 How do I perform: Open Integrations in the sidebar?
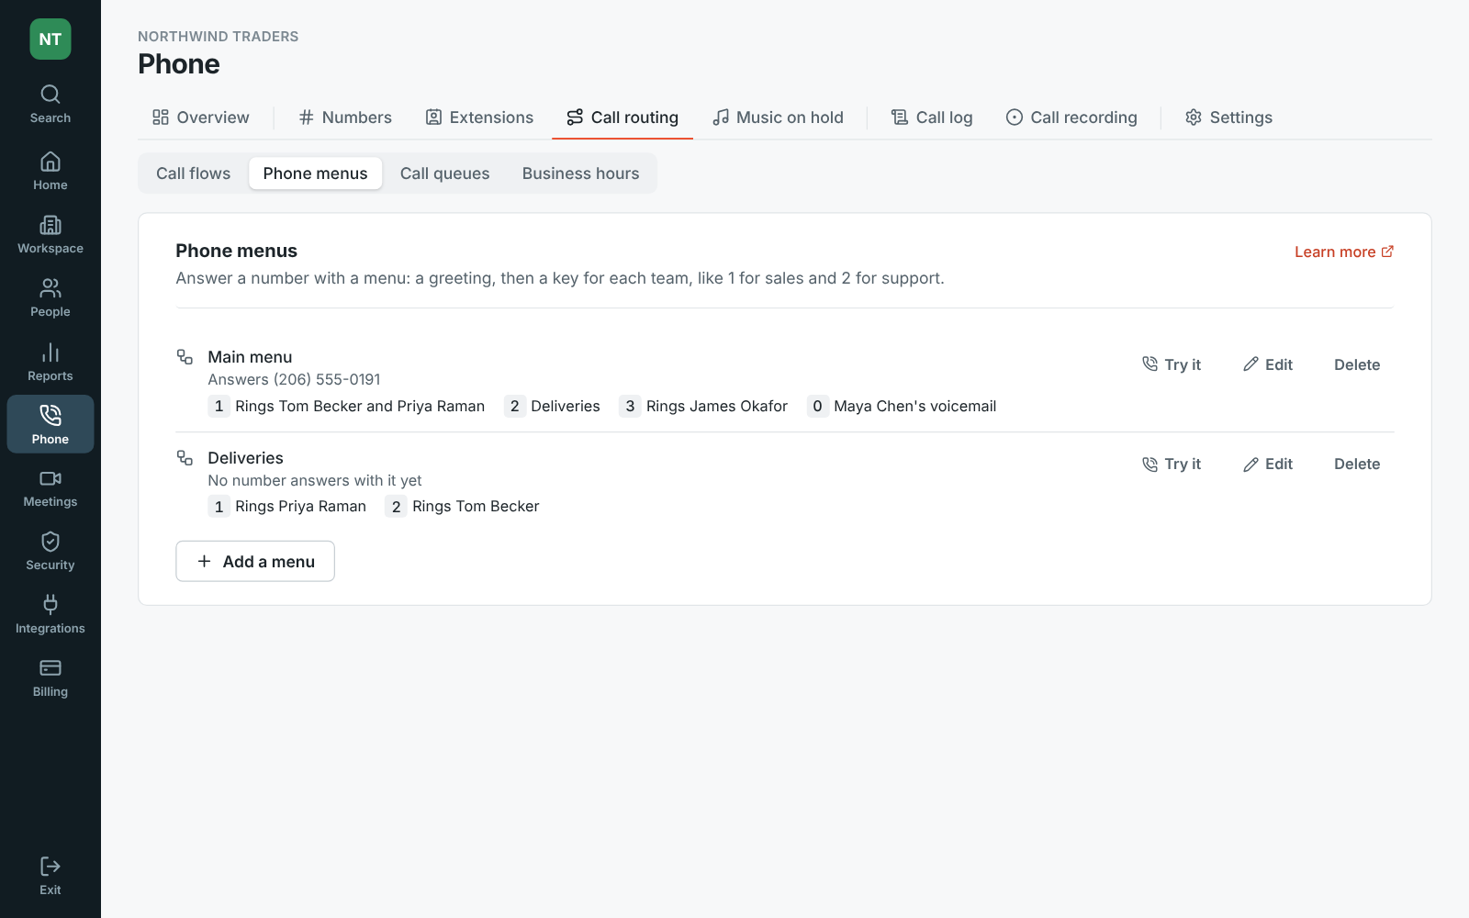50,615
